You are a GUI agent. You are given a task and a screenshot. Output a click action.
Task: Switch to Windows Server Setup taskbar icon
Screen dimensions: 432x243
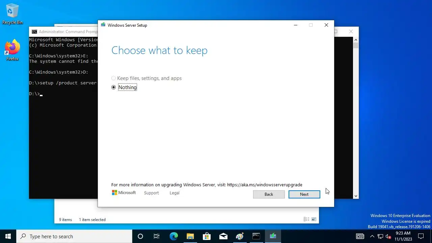pyautogui.click(x=273, y=236)
